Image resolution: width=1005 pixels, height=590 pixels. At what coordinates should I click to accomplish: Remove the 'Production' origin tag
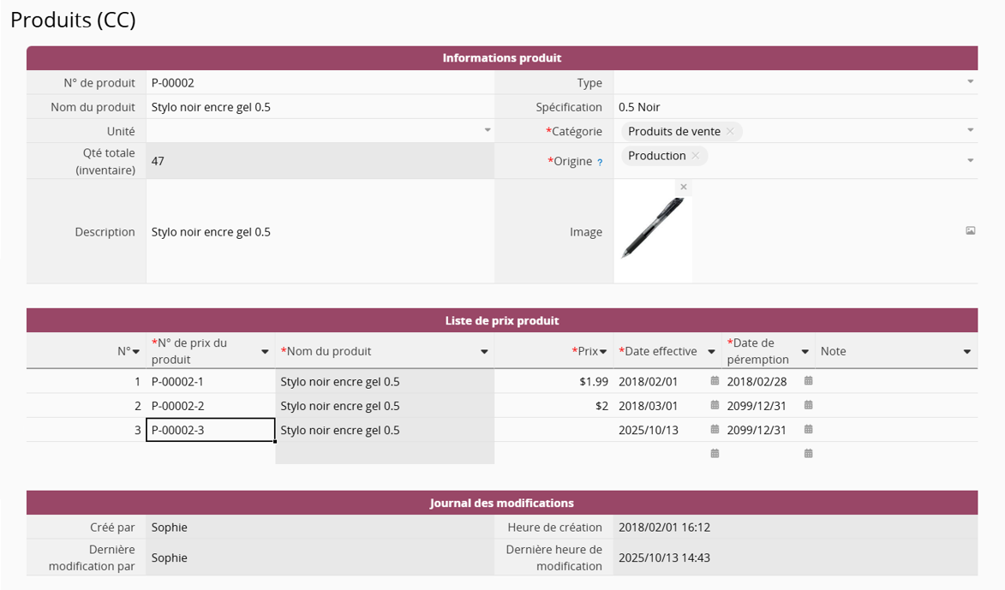696,156
